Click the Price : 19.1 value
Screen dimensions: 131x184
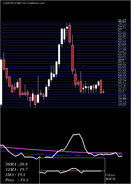[17, 180]
